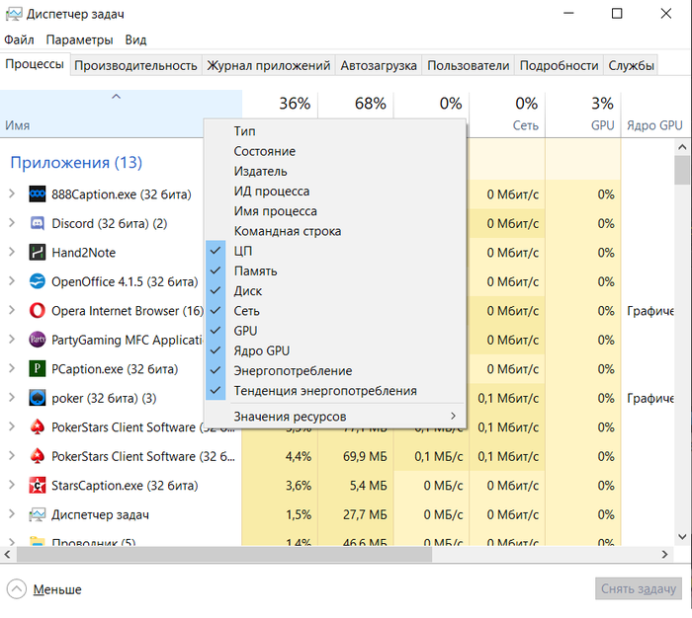This screenshot has width=692, height=618.
Task: Click the Меньше link
Action: tap(57, 589)
